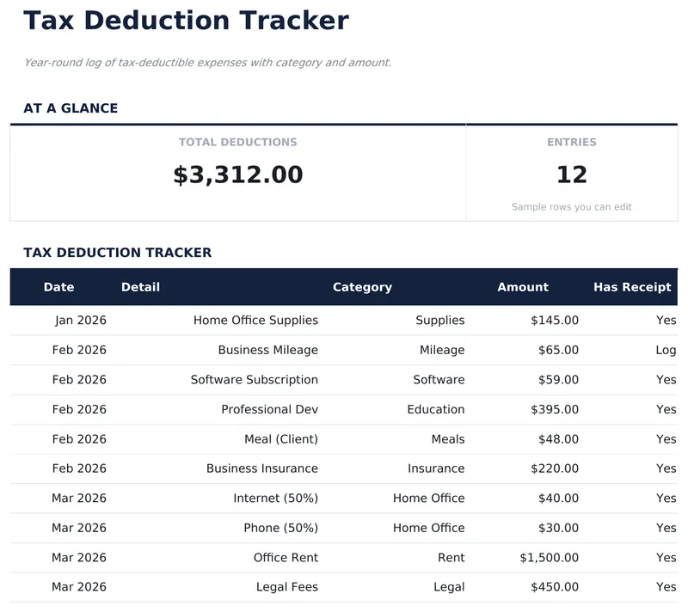Select the Total Deductions value $3,312.00

click(238, 174)
